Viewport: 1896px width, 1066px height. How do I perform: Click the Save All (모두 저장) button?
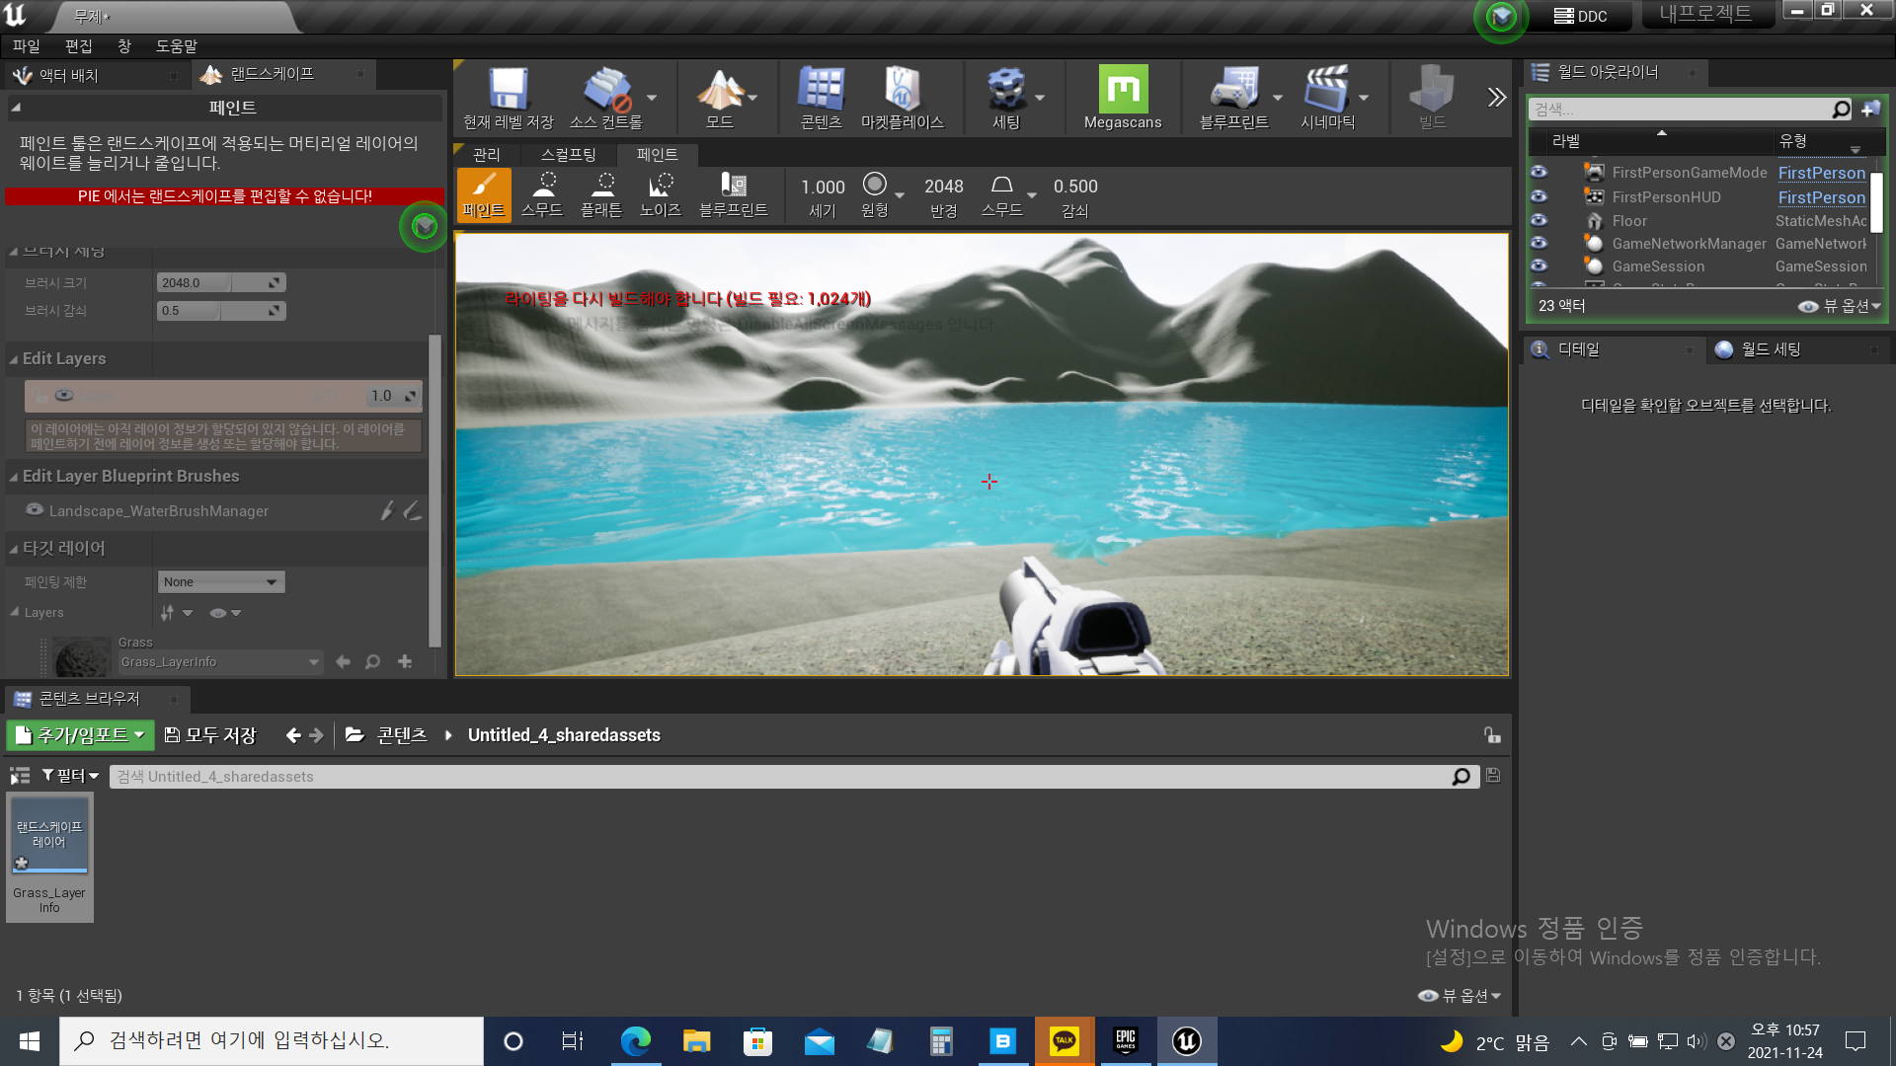[210, 735]
